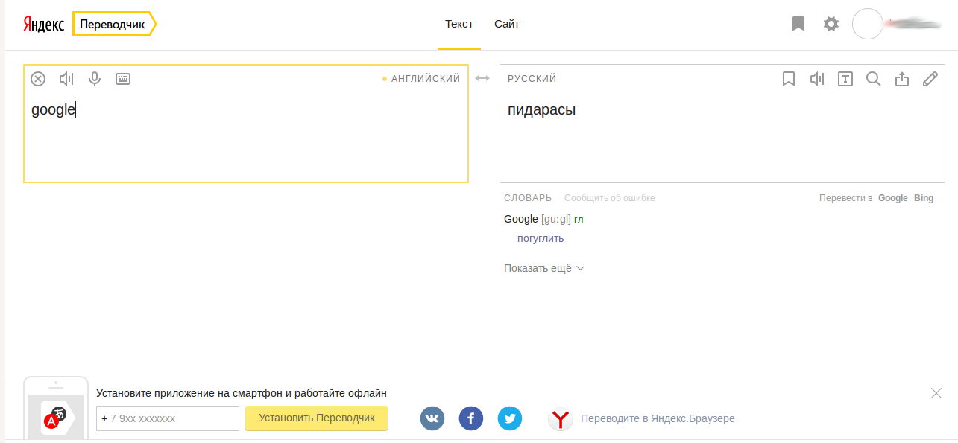This screenshot has height=443, width=958.
Task: Listen to the source text pronunciation
Action: [66, 79]
